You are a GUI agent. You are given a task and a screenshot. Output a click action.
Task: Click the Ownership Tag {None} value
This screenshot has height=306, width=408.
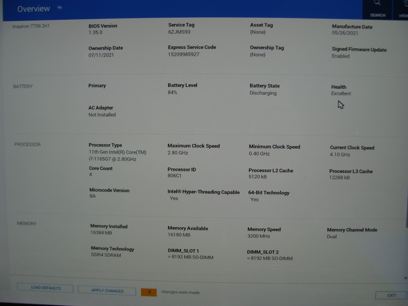[258, 55]
